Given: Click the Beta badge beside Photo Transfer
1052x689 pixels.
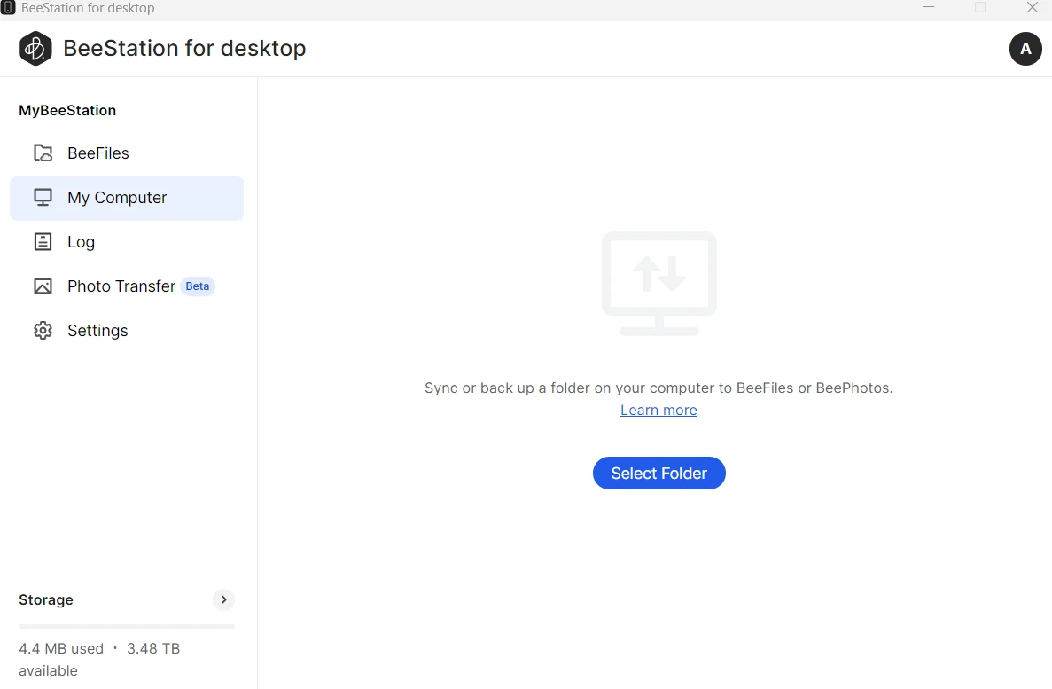Looking at the screenshot, I should pyautogui.click(x=198, y=286).
